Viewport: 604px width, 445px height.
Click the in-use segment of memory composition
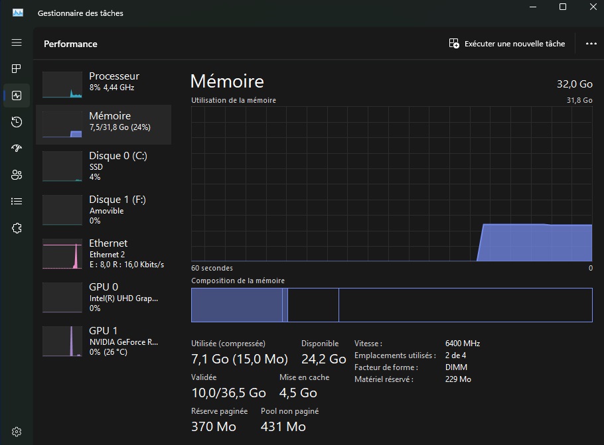click(237, 305)
